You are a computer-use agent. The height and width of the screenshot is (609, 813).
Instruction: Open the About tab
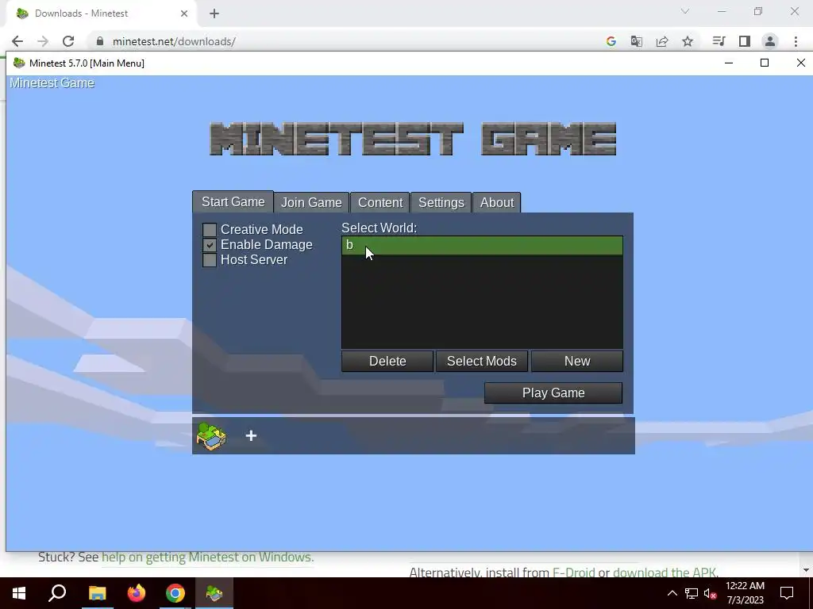tap(497, 202)
